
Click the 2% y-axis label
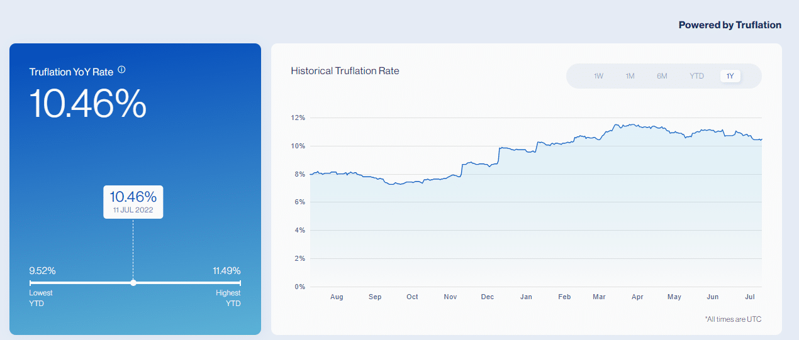(x=299, y=259)
